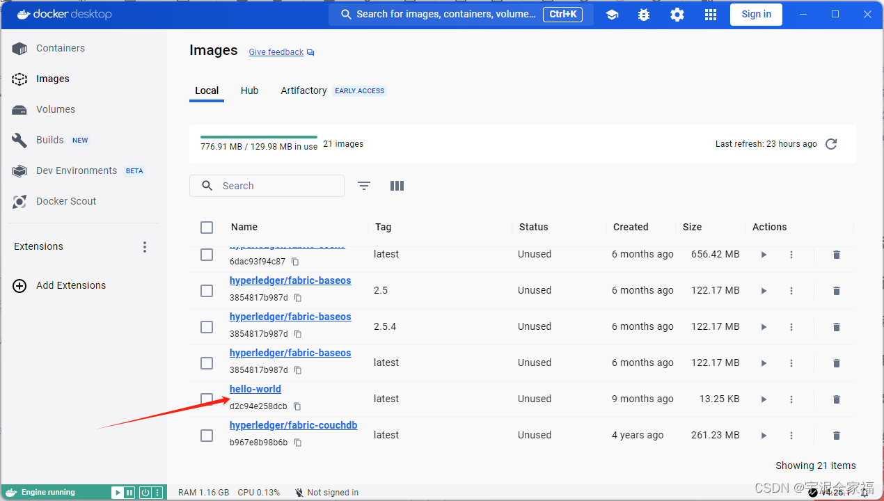Switch to the Hub tab
The width and height of the screenshot is (884, 501).
[x=249, y=90]
